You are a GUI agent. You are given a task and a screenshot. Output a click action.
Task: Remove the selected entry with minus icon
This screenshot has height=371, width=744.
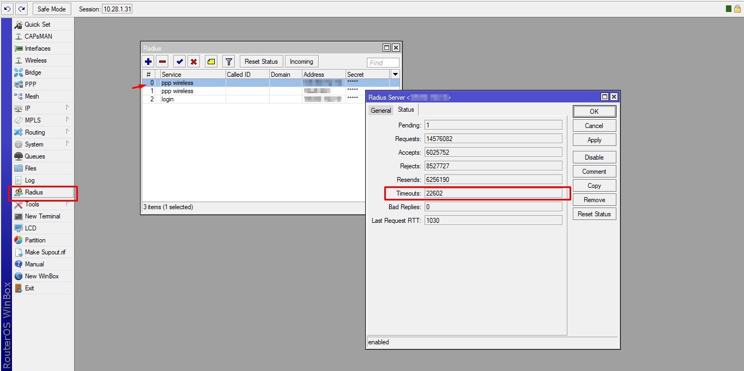coord(162,62)
